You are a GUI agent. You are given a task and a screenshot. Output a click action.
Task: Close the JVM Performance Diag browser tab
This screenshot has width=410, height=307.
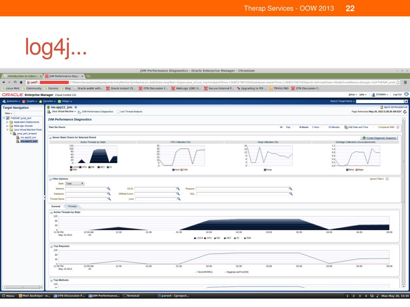point(82,76)
